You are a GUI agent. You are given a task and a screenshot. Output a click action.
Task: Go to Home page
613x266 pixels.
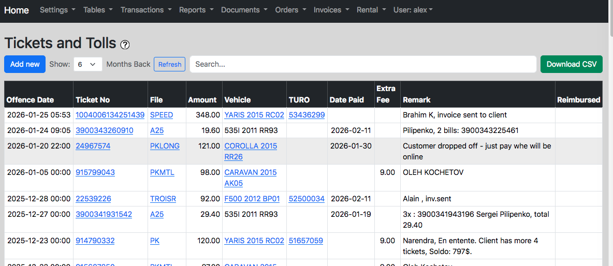tap(17, 10)
